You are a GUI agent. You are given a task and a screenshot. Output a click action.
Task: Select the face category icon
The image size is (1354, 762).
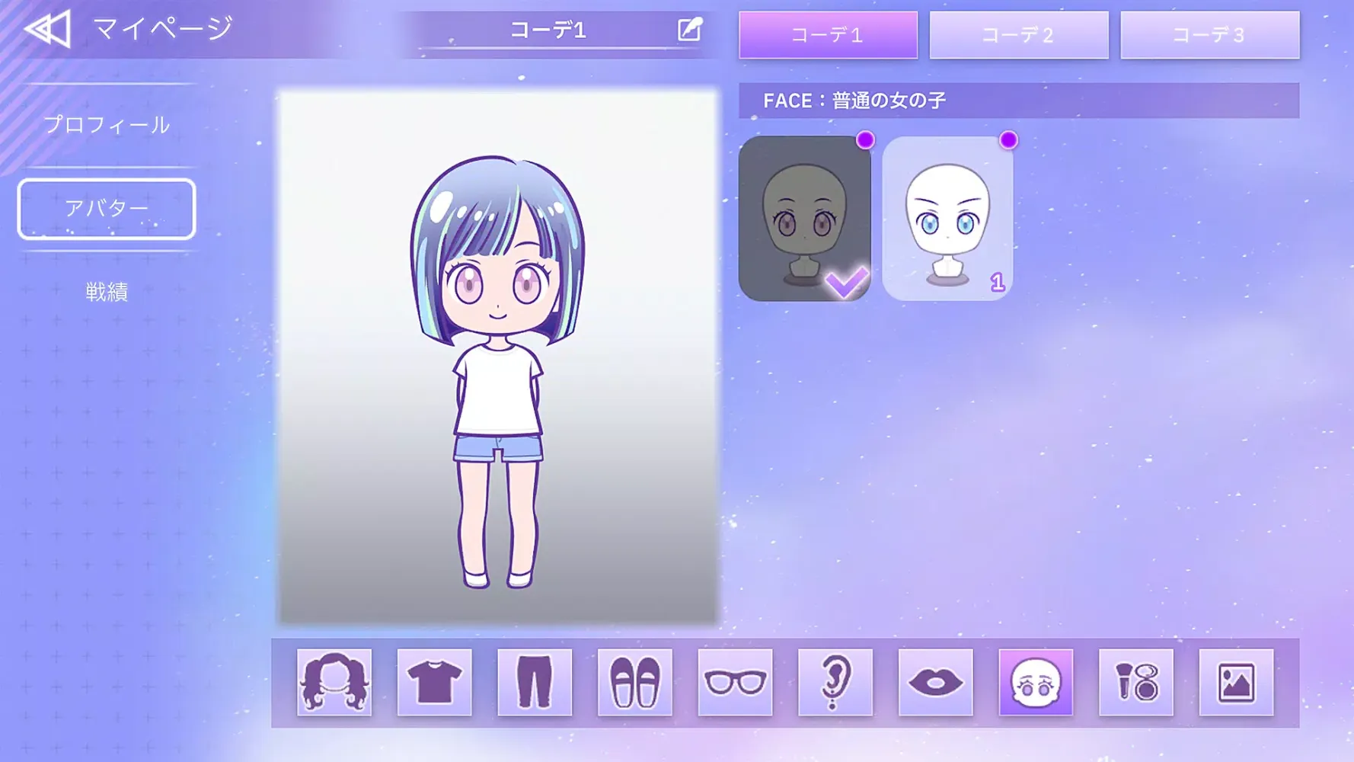tap(1036, 682)
